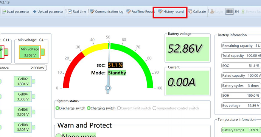This screenshot has height=137, width=261.
Task: Select the Rated capacity field
Action: 241,76
